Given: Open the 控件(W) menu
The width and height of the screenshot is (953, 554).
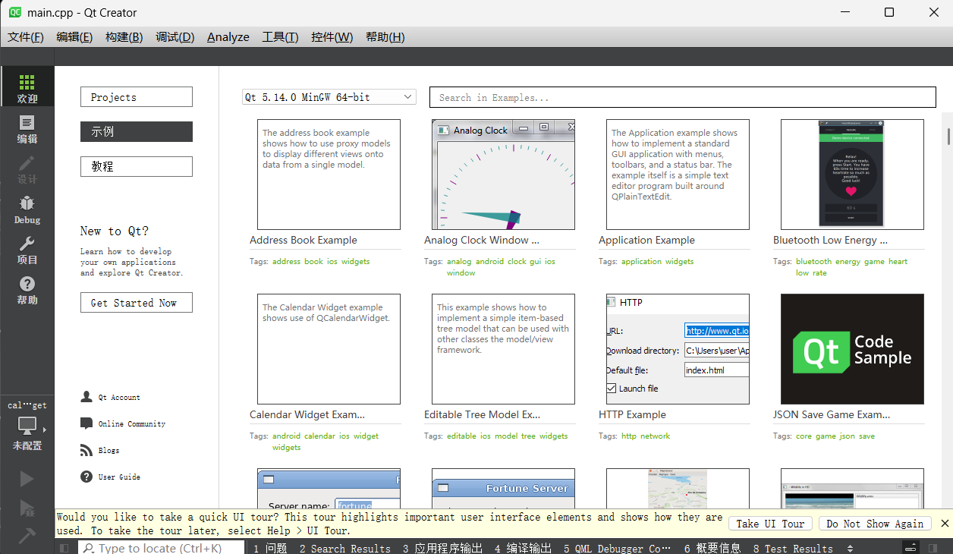Looking at the screenshot, I should (x=332, y=37).
